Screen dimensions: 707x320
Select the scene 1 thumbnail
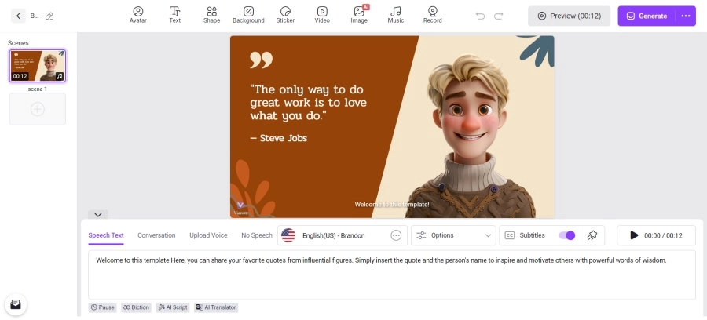[38, 66]
